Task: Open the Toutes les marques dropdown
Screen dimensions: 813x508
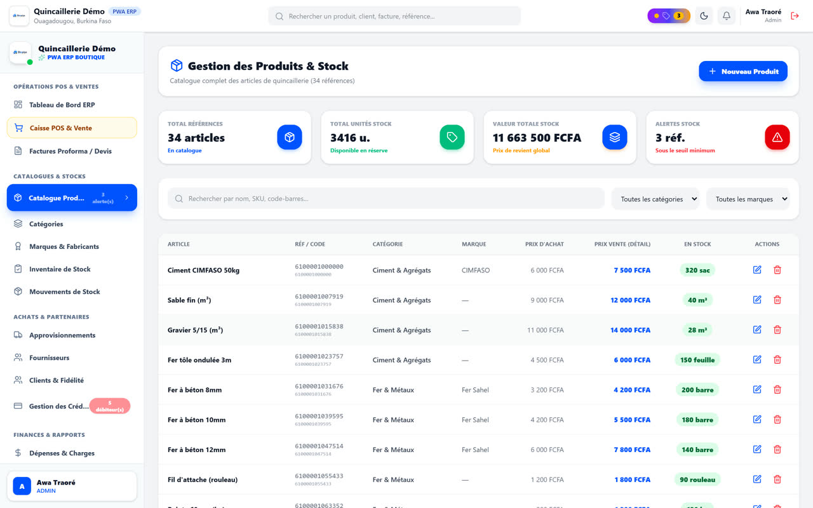Action: (x=748, y=199)
